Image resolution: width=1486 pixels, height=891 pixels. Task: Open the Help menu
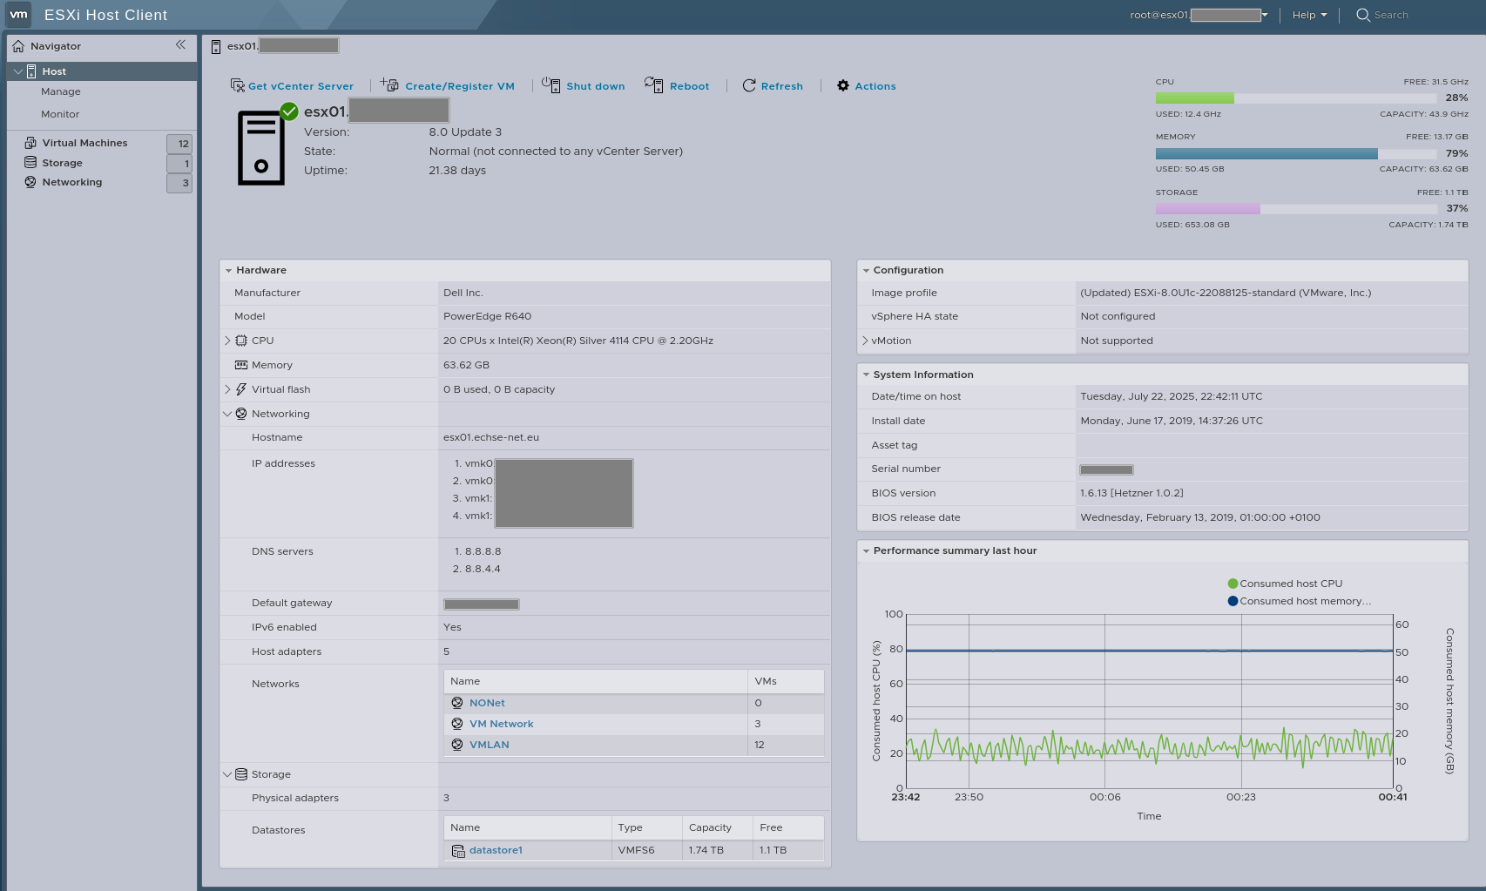(x=1309, y=15)
